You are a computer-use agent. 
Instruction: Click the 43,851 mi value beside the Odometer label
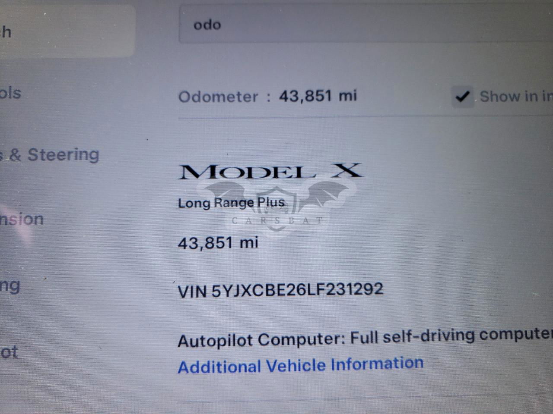tap(318, 95)
